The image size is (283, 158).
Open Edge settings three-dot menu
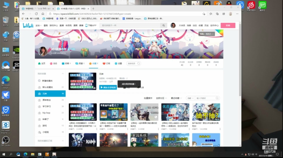tap(237, 14)
